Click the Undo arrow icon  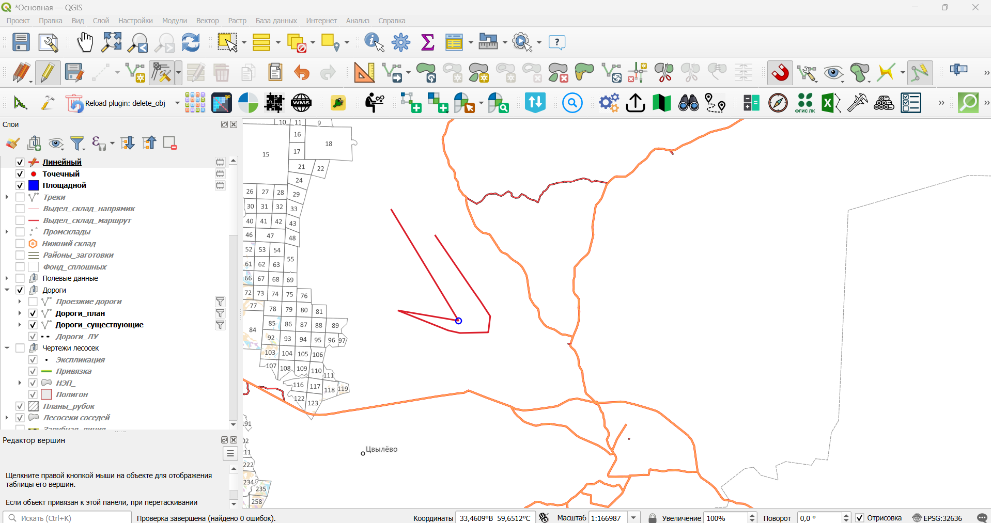point(302,73)
